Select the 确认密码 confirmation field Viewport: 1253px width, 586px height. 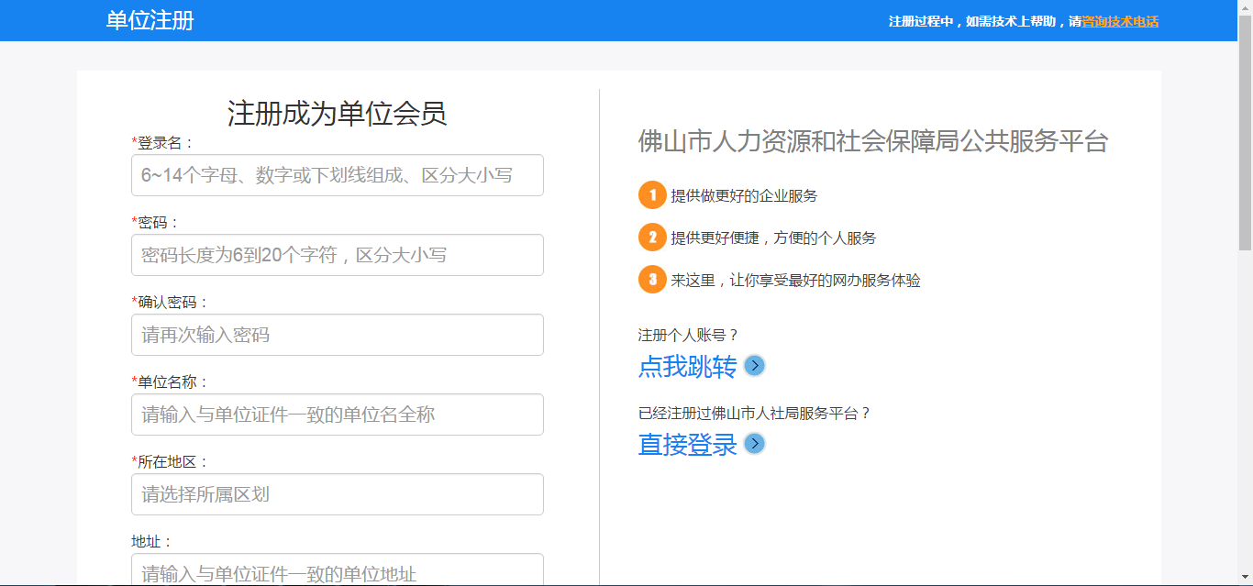(338, 335)
